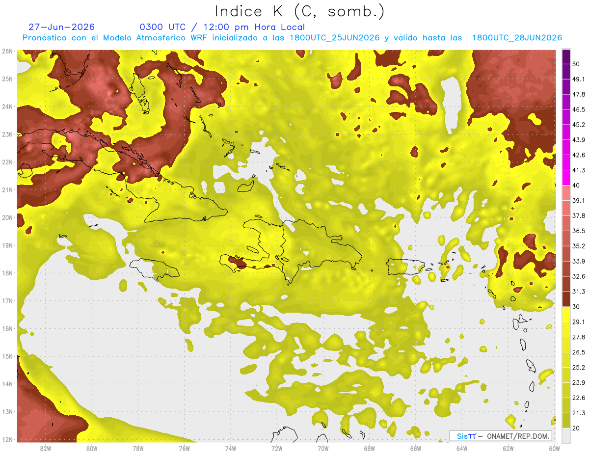The height and width of the screenshot is (455, 589).
Task: Click the "80W" longitude label
Action: pyautogui.click(x=92, y=449)
